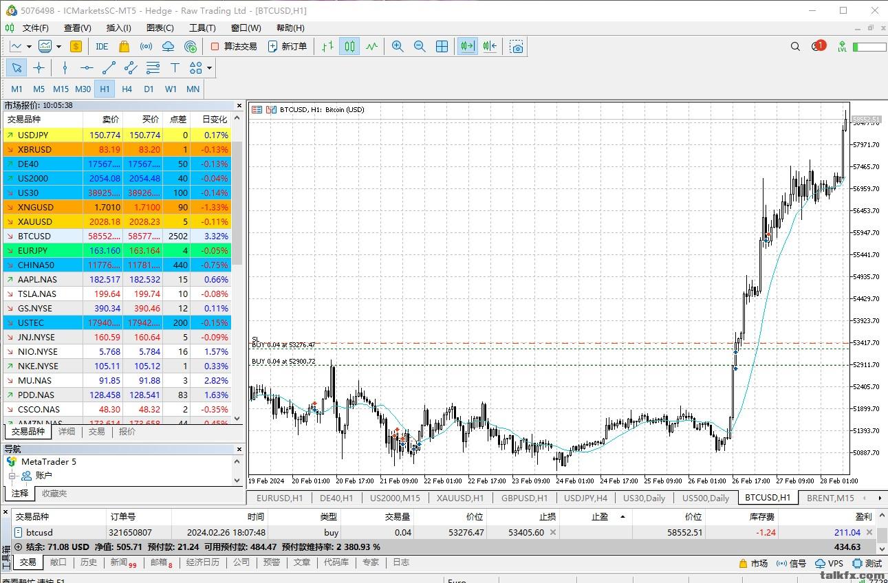
Task: Open the XAUUSD,H1 chart tab
Action: click(x=459, y=498)
